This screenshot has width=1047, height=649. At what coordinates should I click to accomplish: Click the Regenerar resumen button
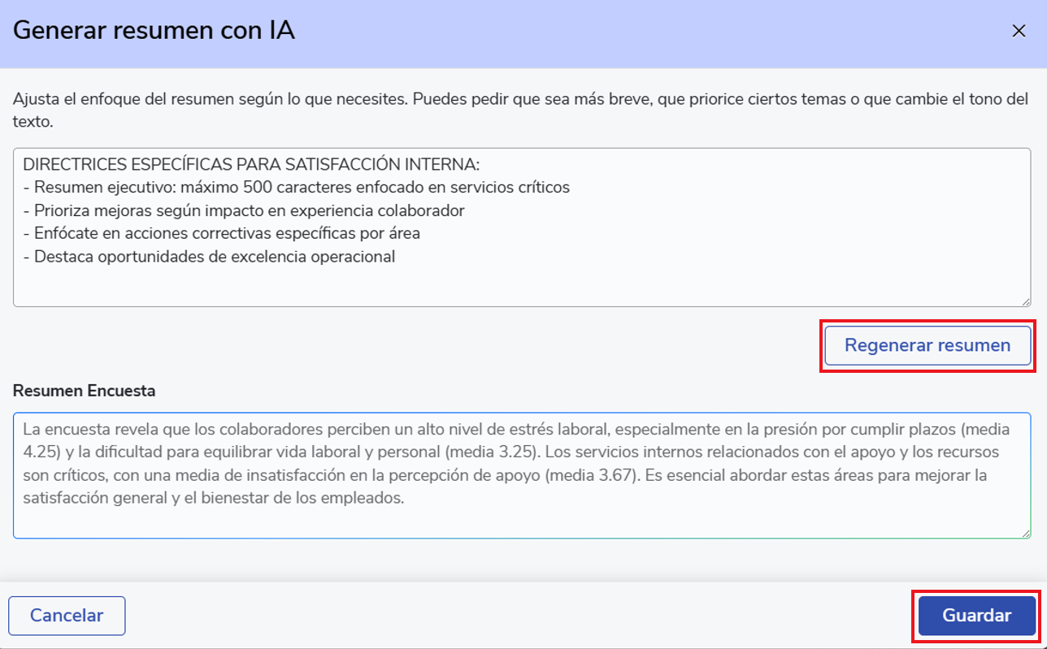pos(927,345)
